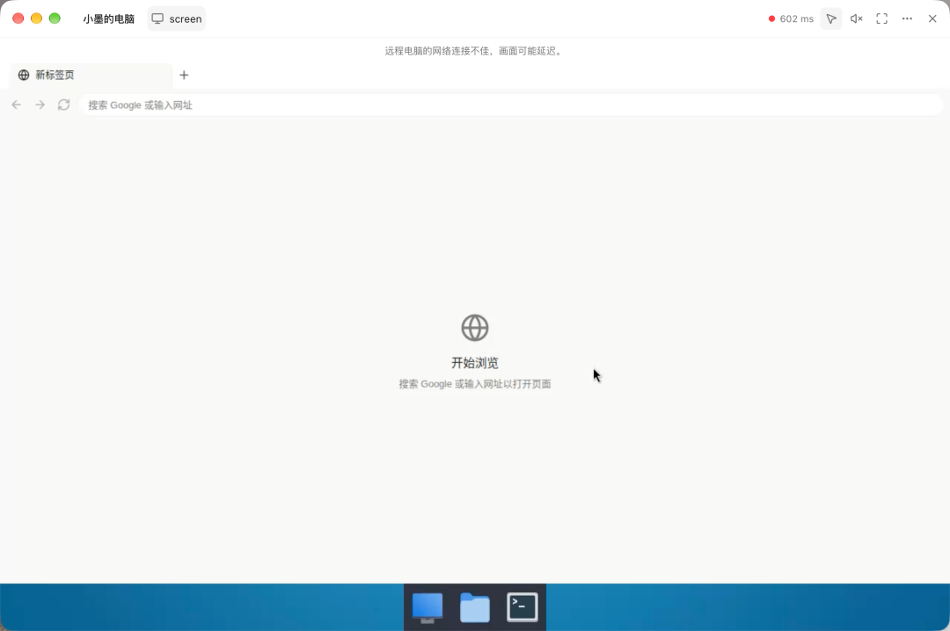Close the remote session with the X icon
Screen dimensions: 950x631
tap(932, 18)
